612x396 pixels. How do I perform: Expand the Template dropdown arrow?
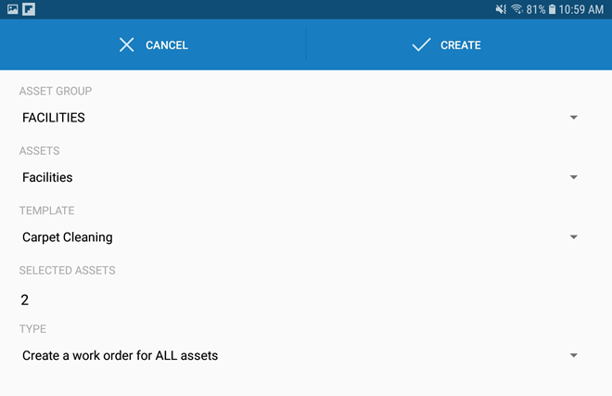[574, 236]
